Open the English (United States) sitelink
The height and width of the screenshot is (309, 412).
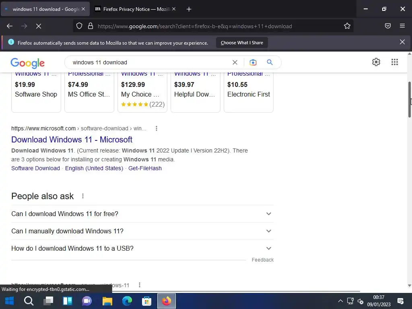tap(94, 168)
